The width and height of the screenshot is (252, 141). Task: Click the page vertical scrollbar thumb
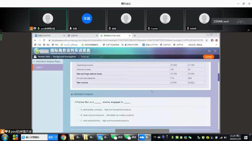tap(219, 77)
